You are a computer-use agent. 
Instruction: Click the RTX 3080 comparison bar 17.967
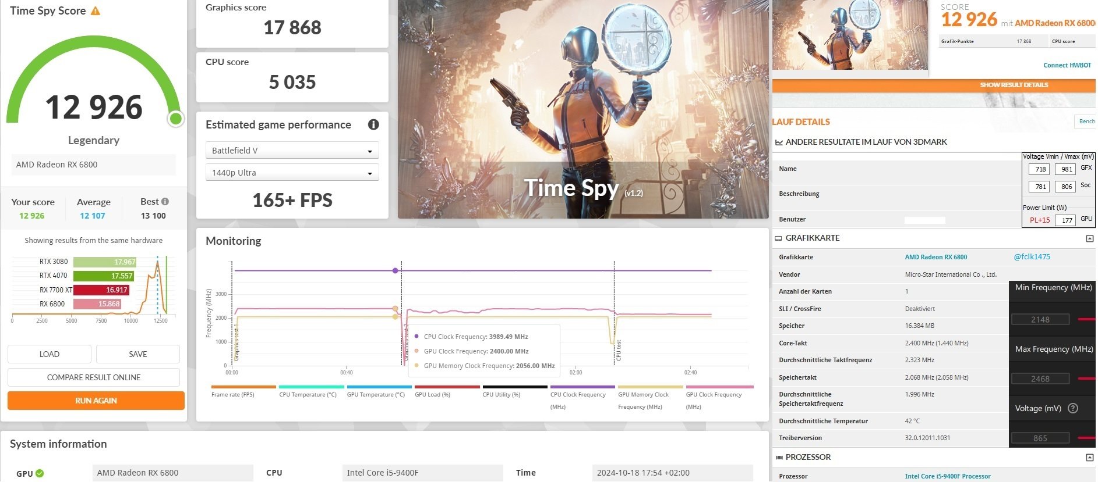coord(105,262)
